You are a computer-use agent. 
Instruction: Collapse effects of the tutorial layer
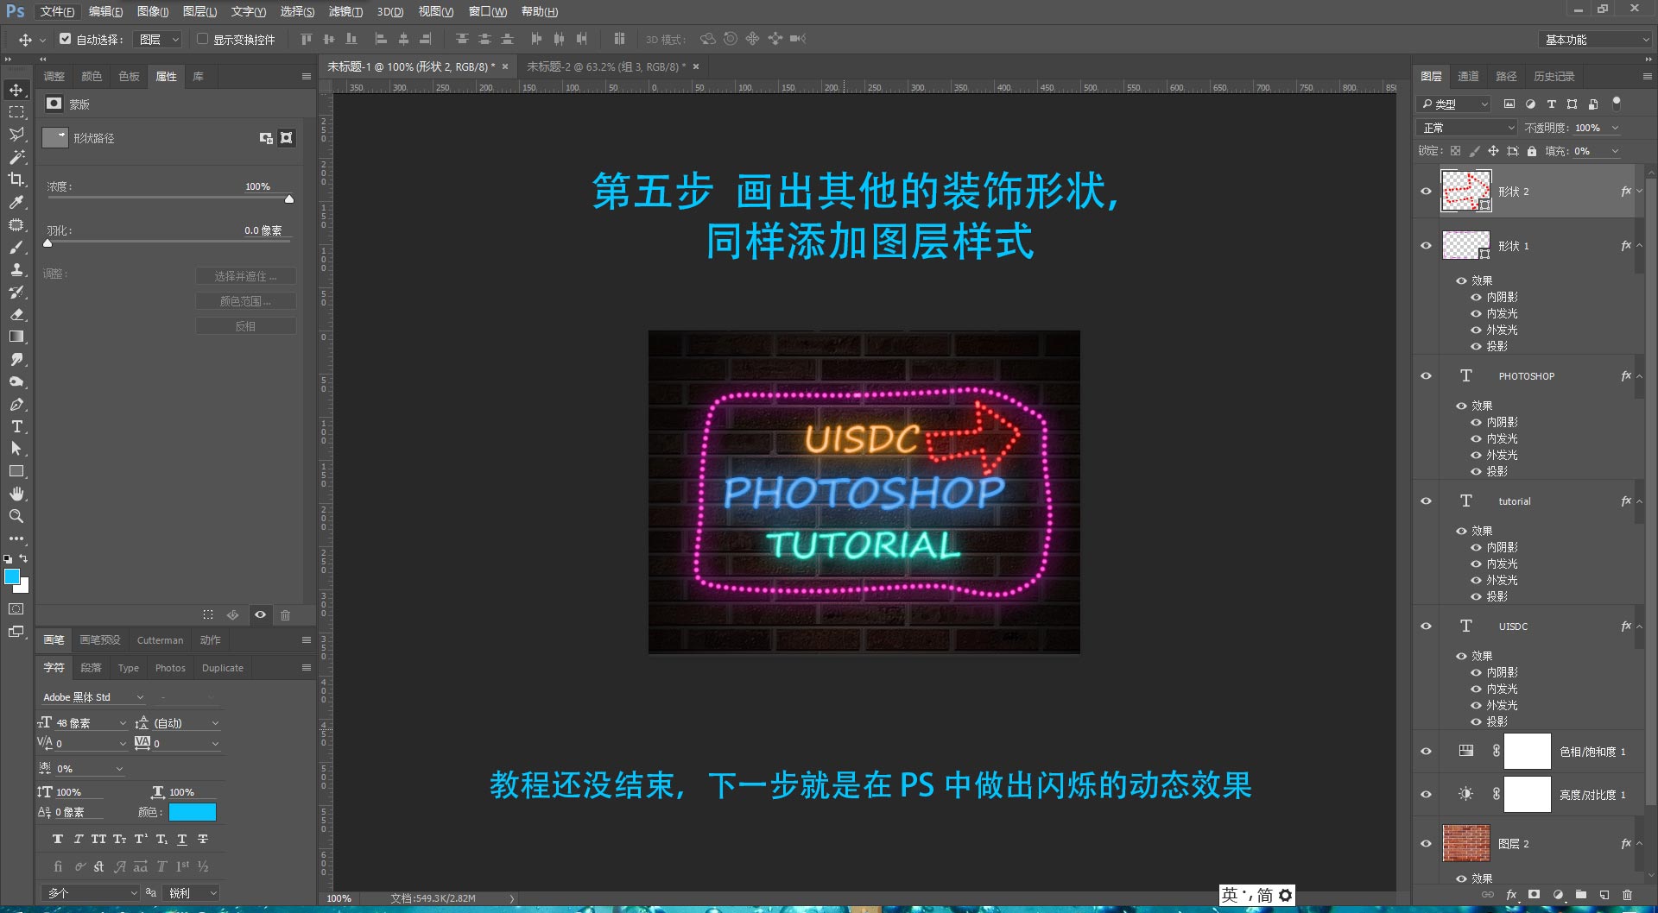[1639, 501]
